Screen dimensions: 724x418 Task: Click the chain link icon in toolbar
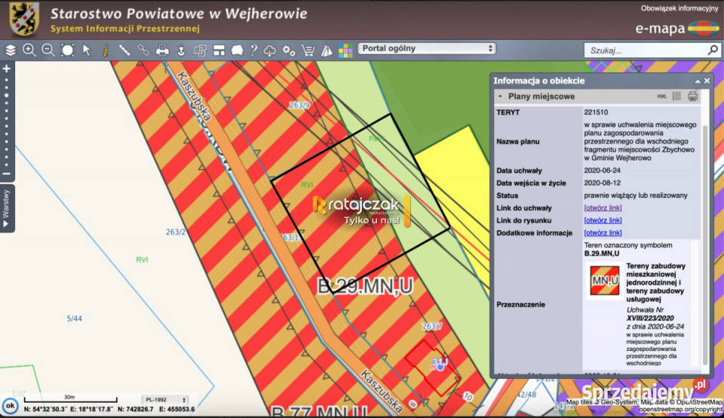click(143, 50)
